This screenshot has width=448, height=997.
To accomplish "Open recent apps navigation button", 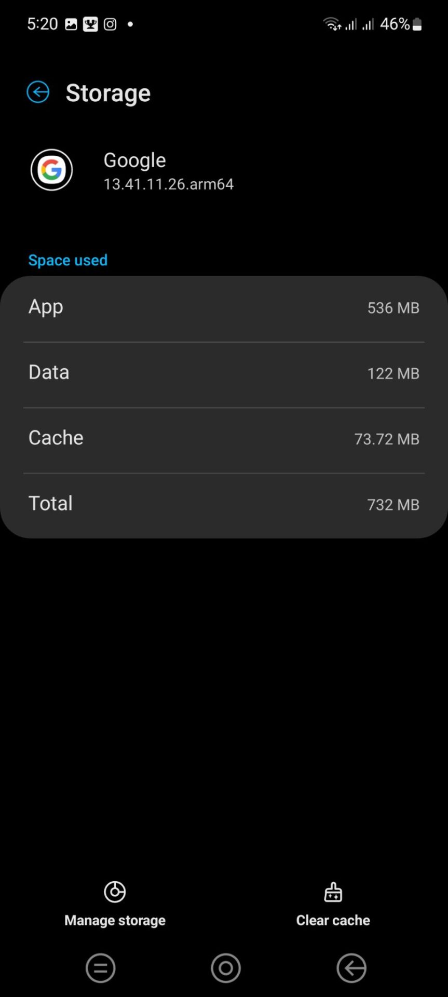I will [x=100, y=968].
